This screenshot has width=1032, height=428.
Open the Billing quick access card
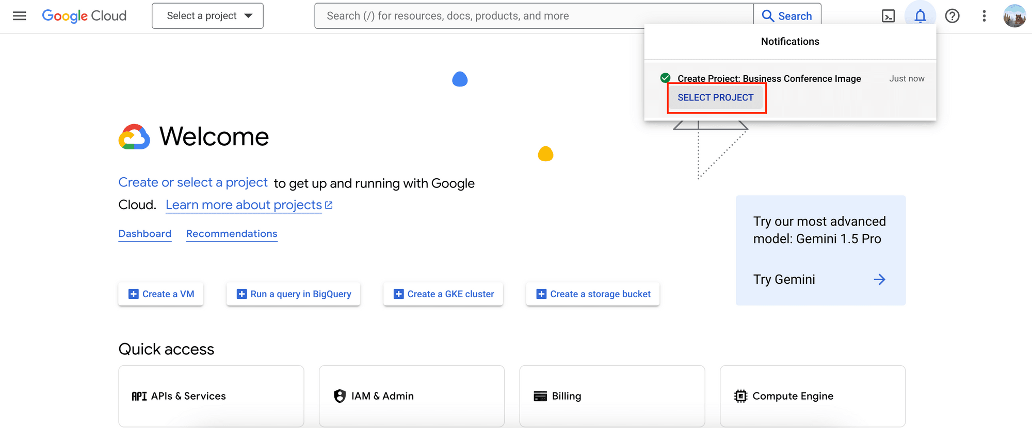click(x=612, y=396)
